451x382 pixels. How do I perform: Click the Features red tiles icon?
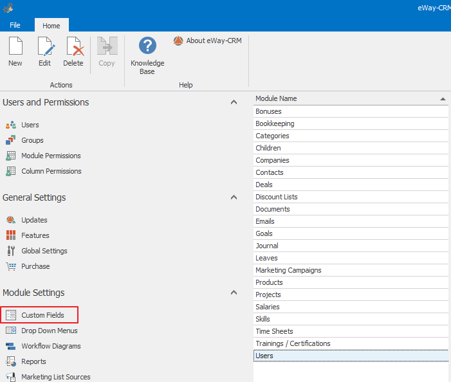(11, 235)
